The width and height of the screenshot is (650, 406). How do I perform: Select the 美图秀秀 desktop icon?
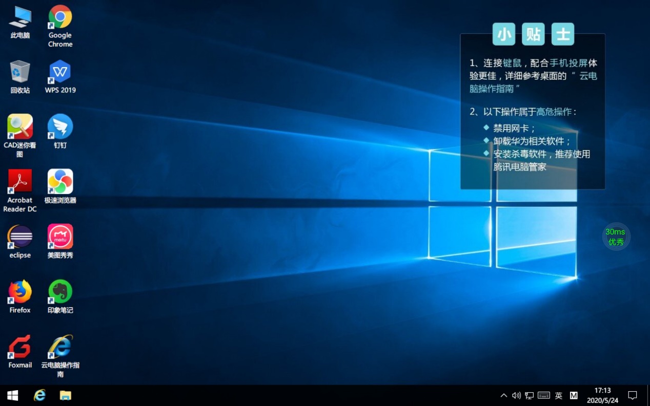coord(60,237)
